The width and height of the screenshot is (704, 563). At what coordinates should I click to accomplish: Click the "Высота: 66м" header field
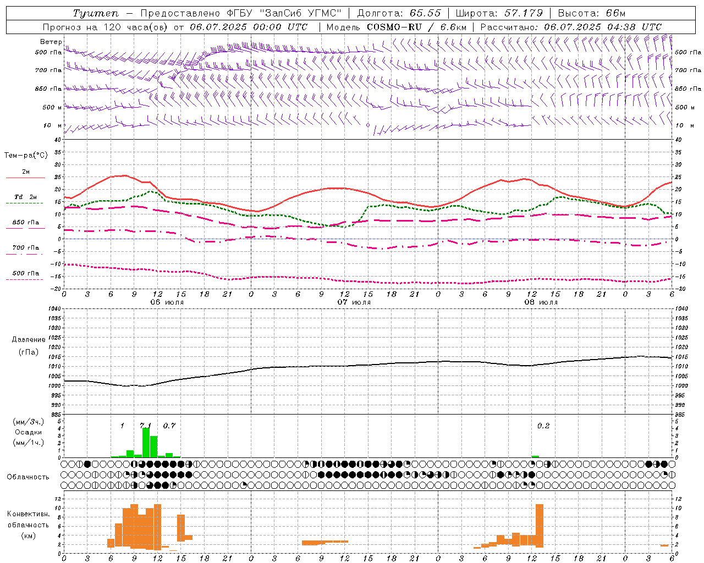592,13
